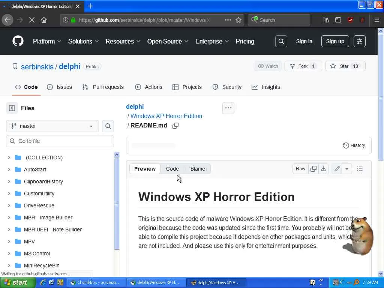Screen dimensions: 384x288
Task: Switch to the Projects tab
Action: (x=187, y=87)
